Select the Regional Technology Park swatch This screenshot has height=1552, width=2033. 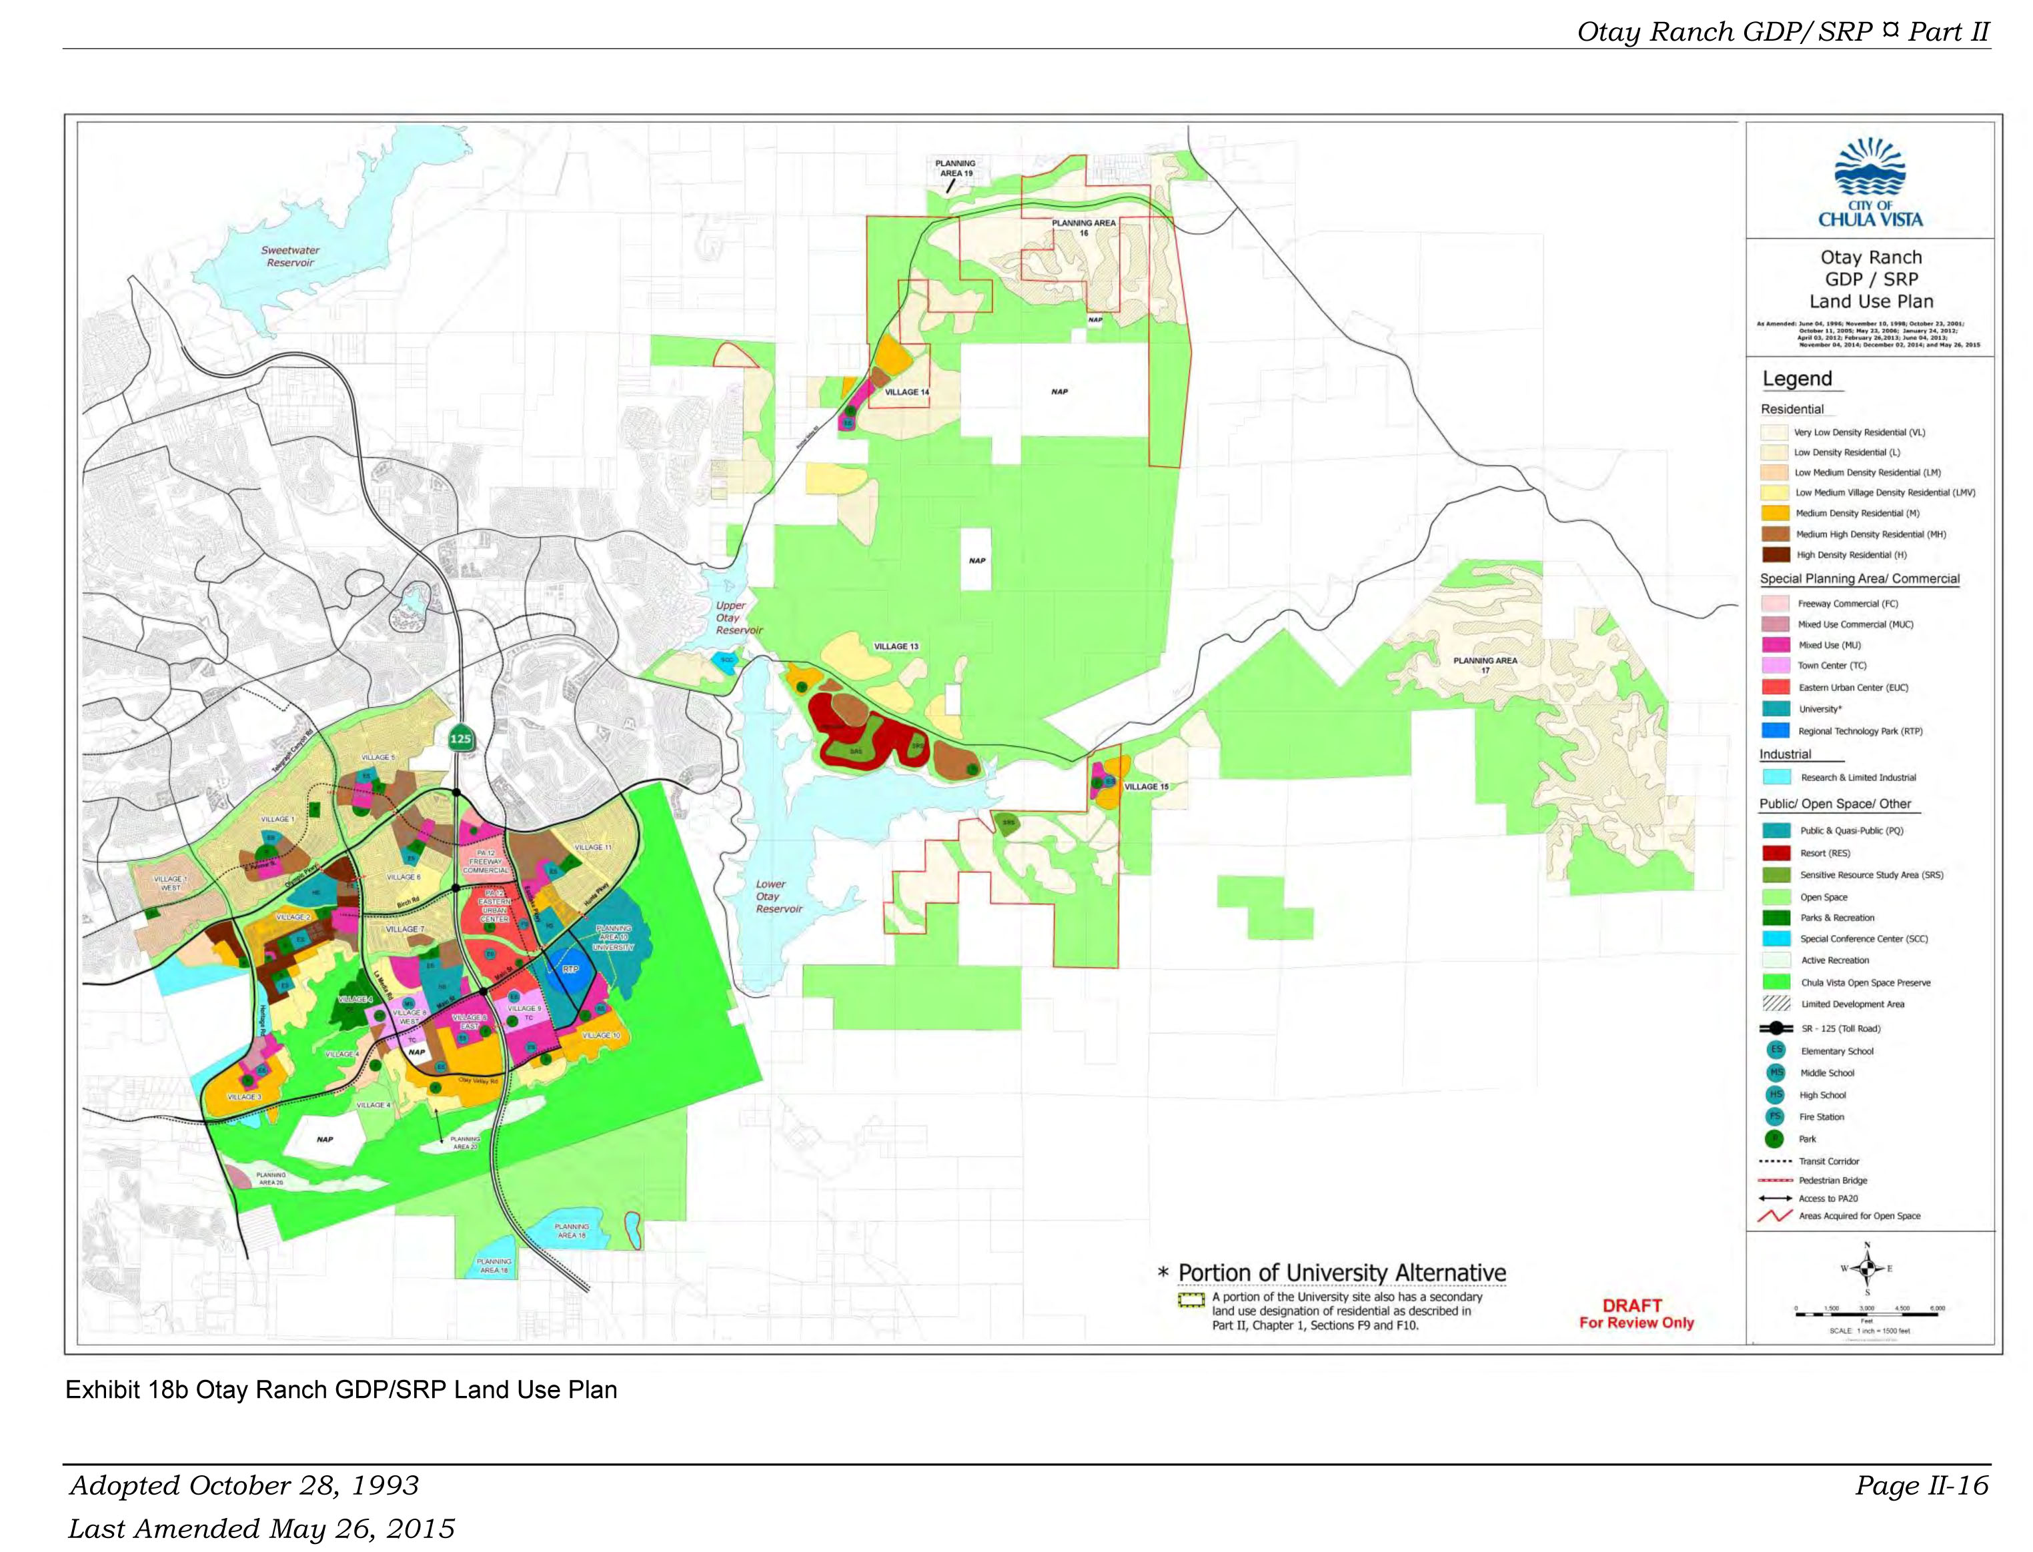coord(1776,731)
